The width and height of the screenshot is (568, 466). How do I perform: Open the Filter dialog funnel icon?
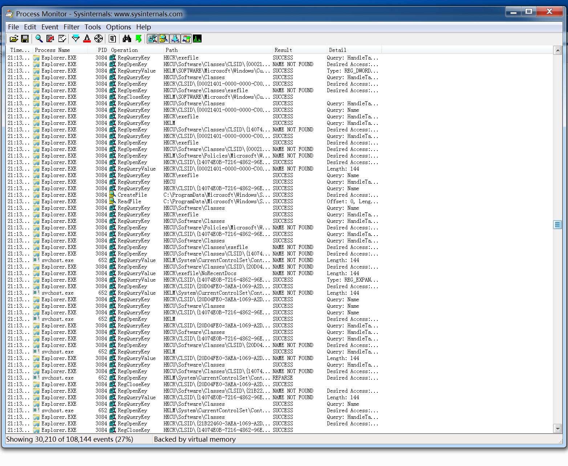[x=76, y=38]
